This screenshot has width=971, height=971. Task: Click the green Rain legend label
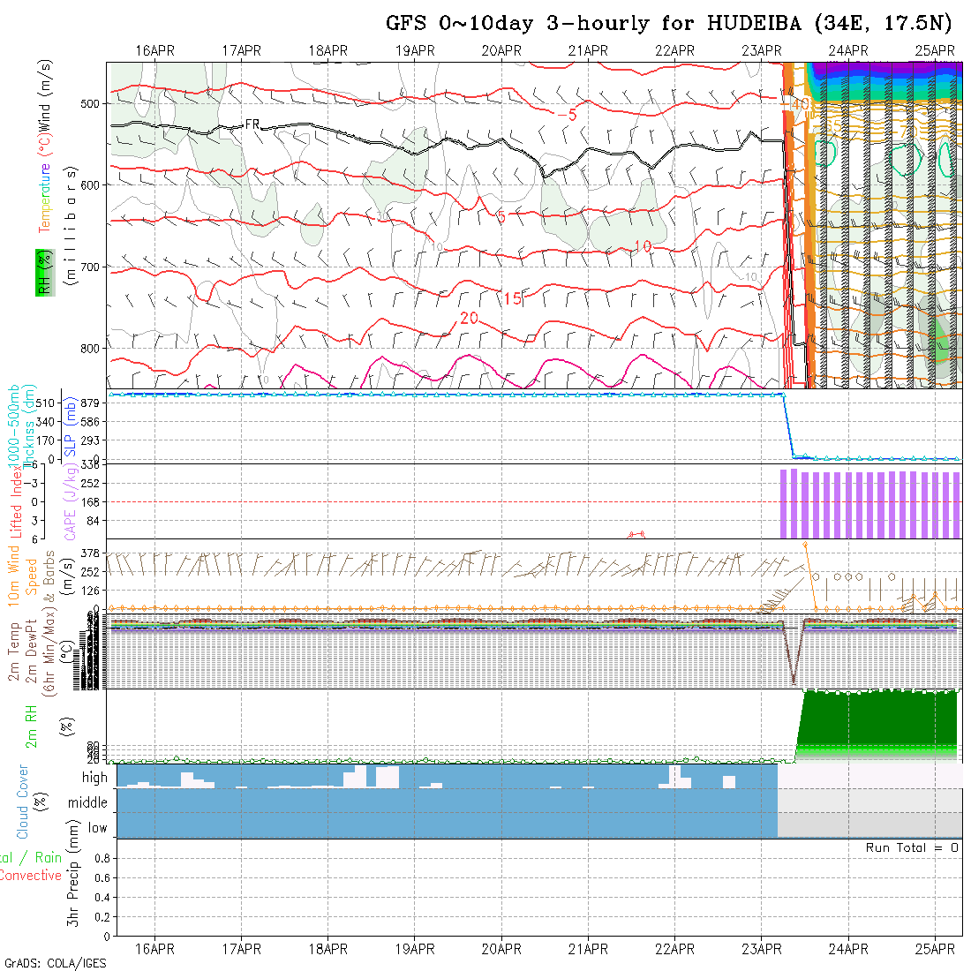(48, 858)
